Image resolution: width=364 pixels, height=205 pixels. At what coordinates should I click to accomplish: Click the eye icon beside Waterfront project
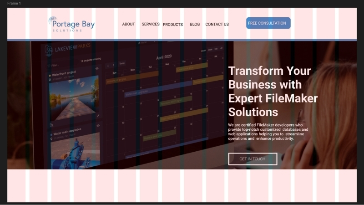pos(97,68)
